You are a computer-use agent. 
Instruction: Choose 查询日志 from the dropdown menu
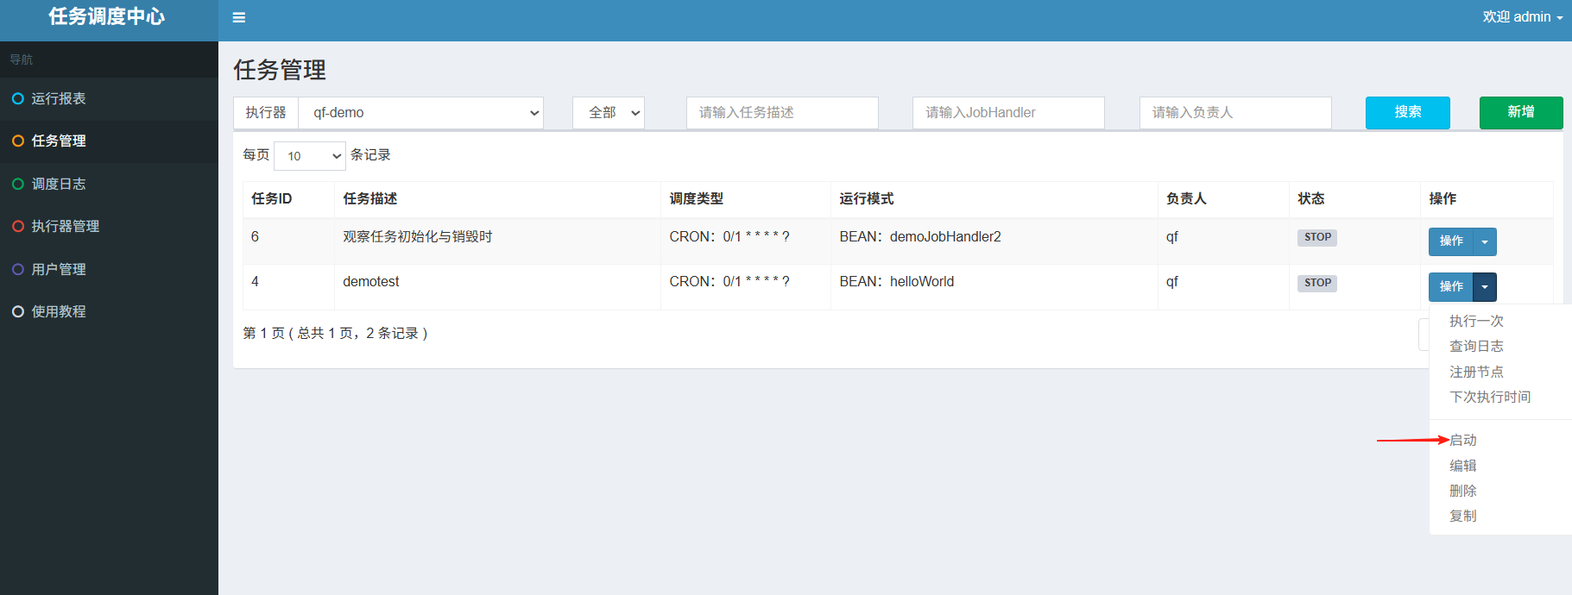coord(1476,346)
